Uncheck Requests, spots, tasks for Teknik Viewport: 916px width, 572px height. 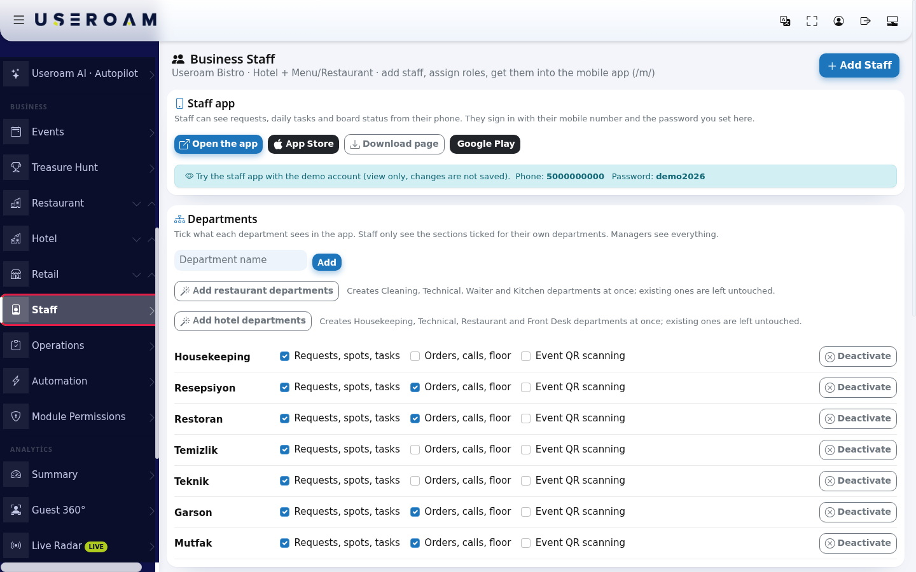(x=284, y=481)
